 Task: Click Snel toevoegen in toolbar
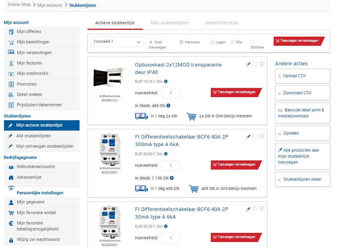pos(157,45)
